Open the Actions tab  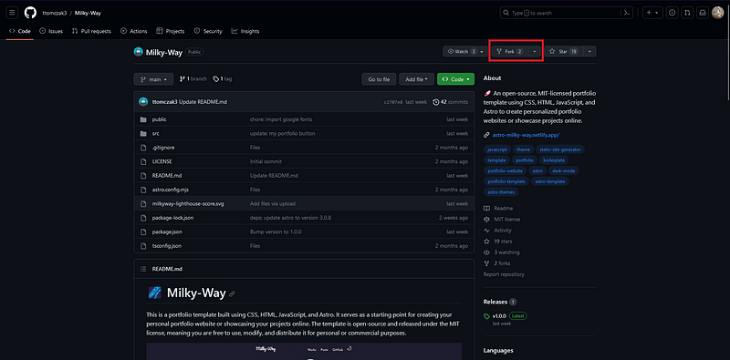(x=134, y=31)
